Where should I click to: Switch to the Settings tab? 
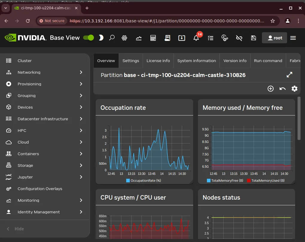click(131, 61)
